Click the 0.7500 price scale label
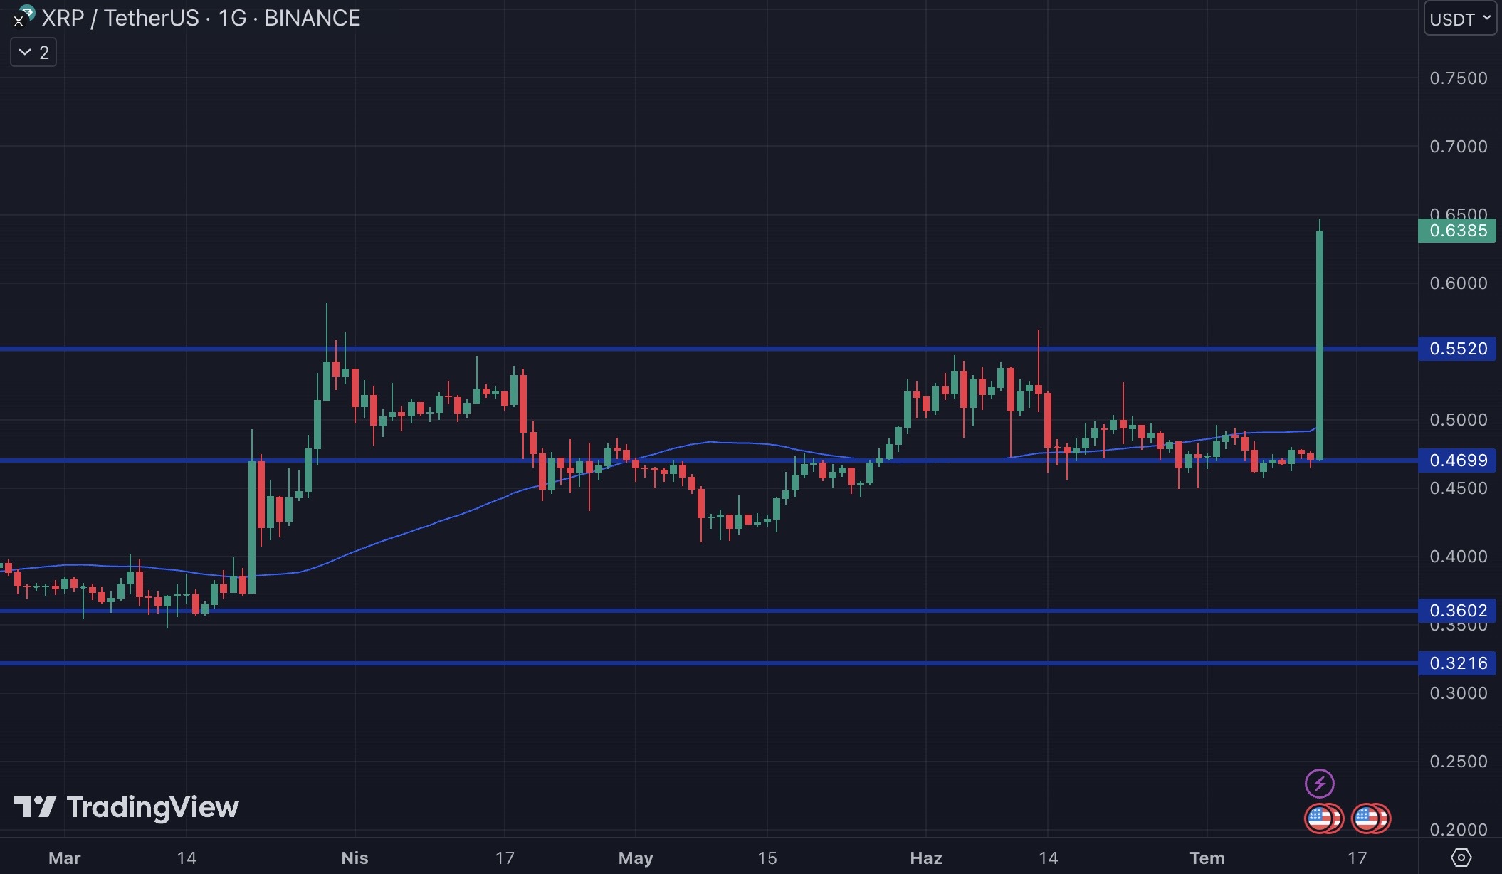1502x874 pixels. click(1459, 78)
